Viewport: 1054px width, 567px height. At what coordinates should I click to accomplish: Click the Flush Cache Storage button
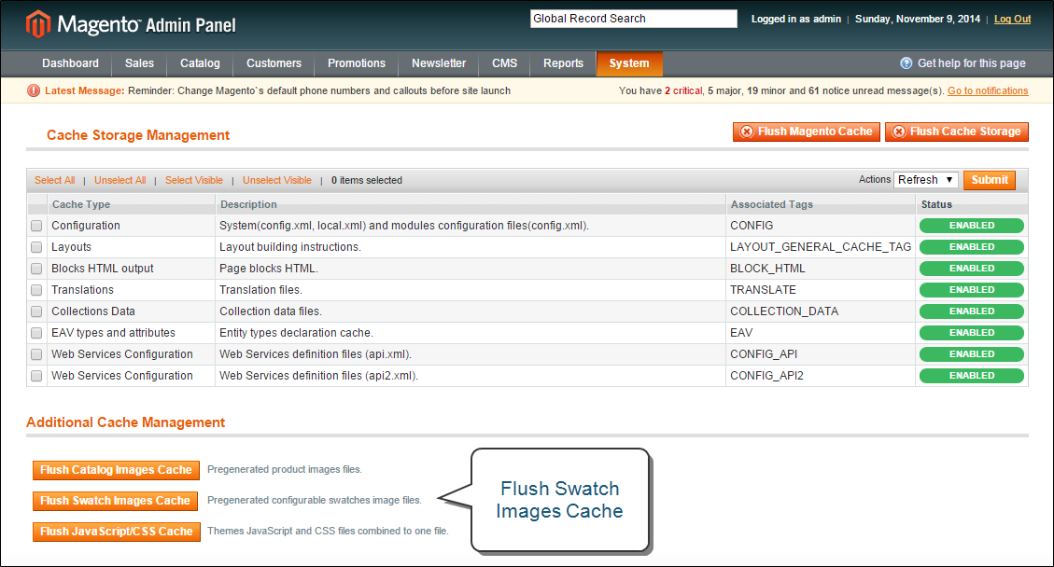click(x=957, y=131)
